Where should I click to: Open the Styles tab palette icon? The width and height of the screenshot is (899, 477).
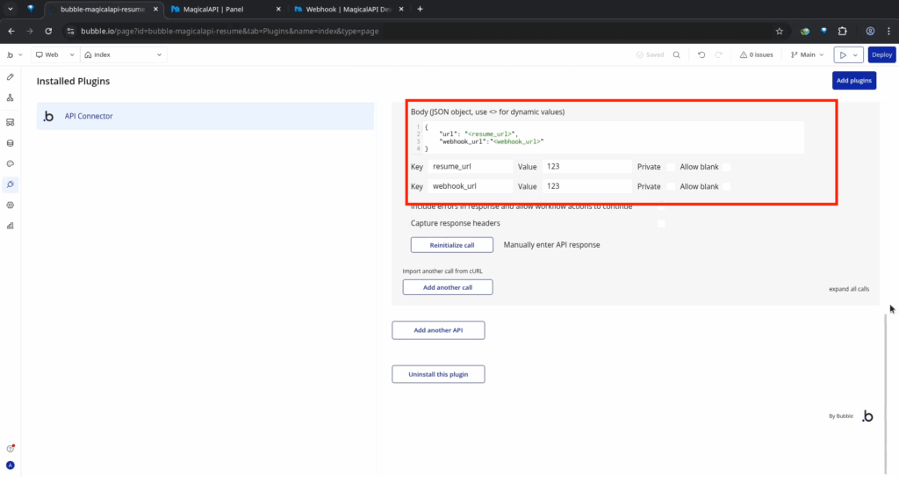click(x=11, y=163)
